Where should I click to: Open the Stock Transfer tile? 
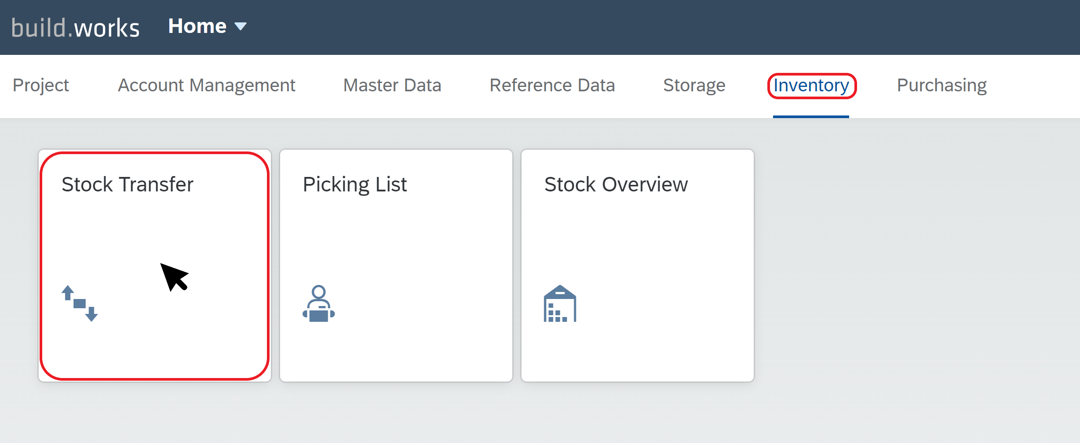tap(155, 266)
